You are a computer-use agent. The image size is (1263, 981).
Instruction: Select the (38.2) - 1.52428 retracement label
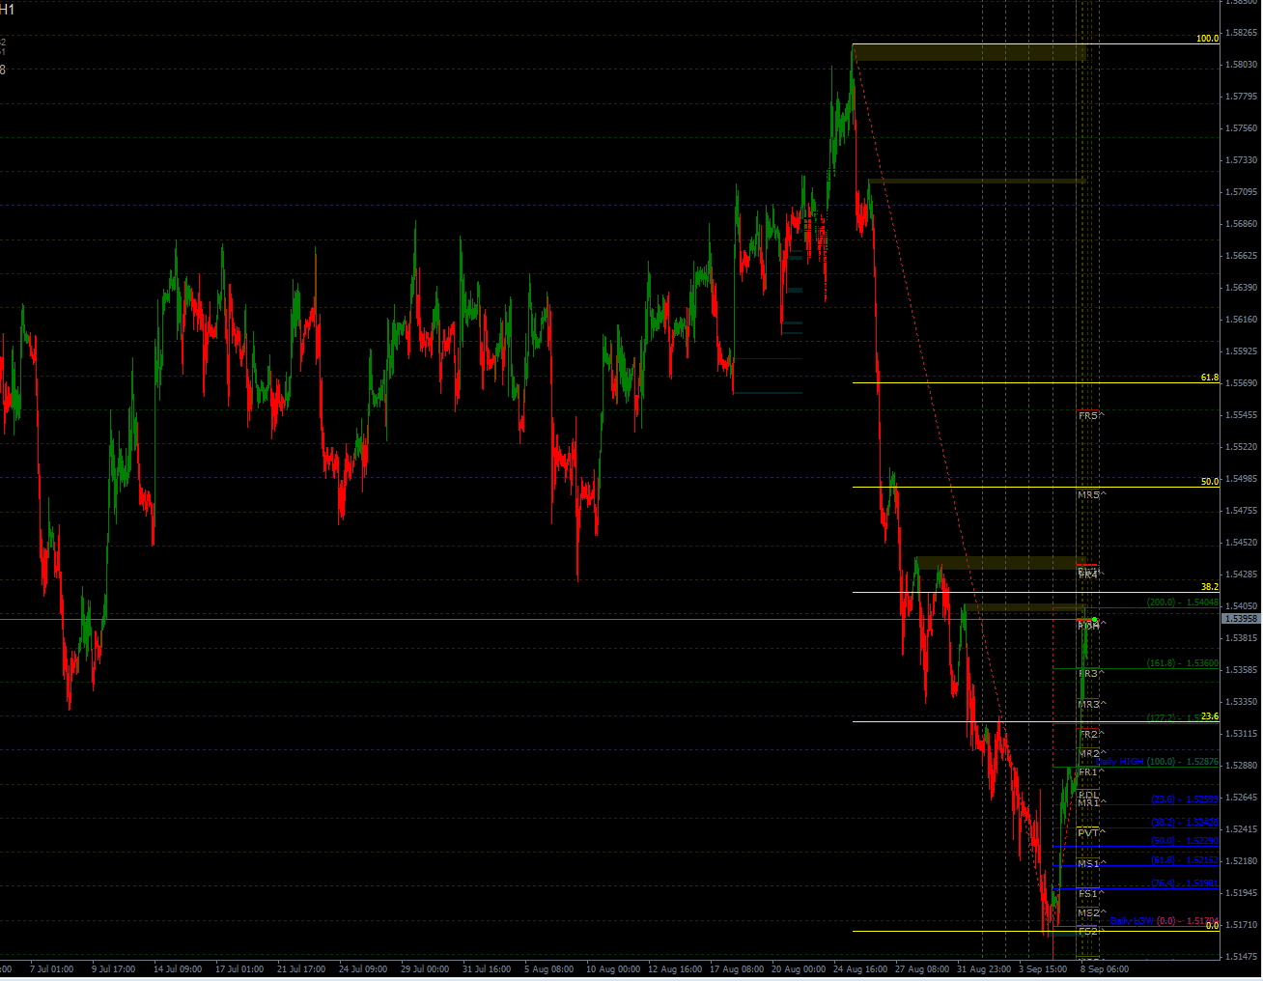coord(1185,823)
